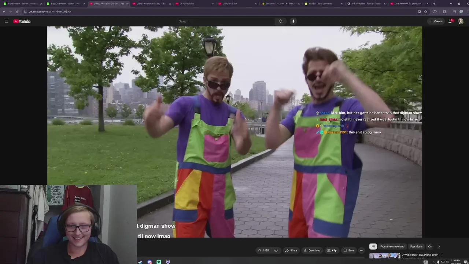469x264 pixels.
Task: Share this video
Action: (x=291, y=250)
